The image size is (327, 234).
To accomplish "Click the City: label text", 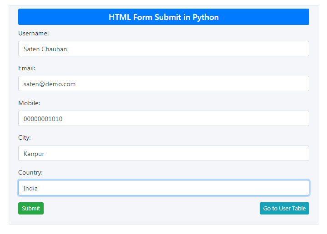I will [25, 138].
